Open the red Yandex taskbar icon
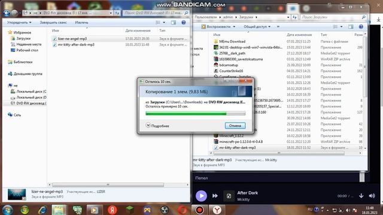This screenshot has height=215, width=383. coord(112,210)
